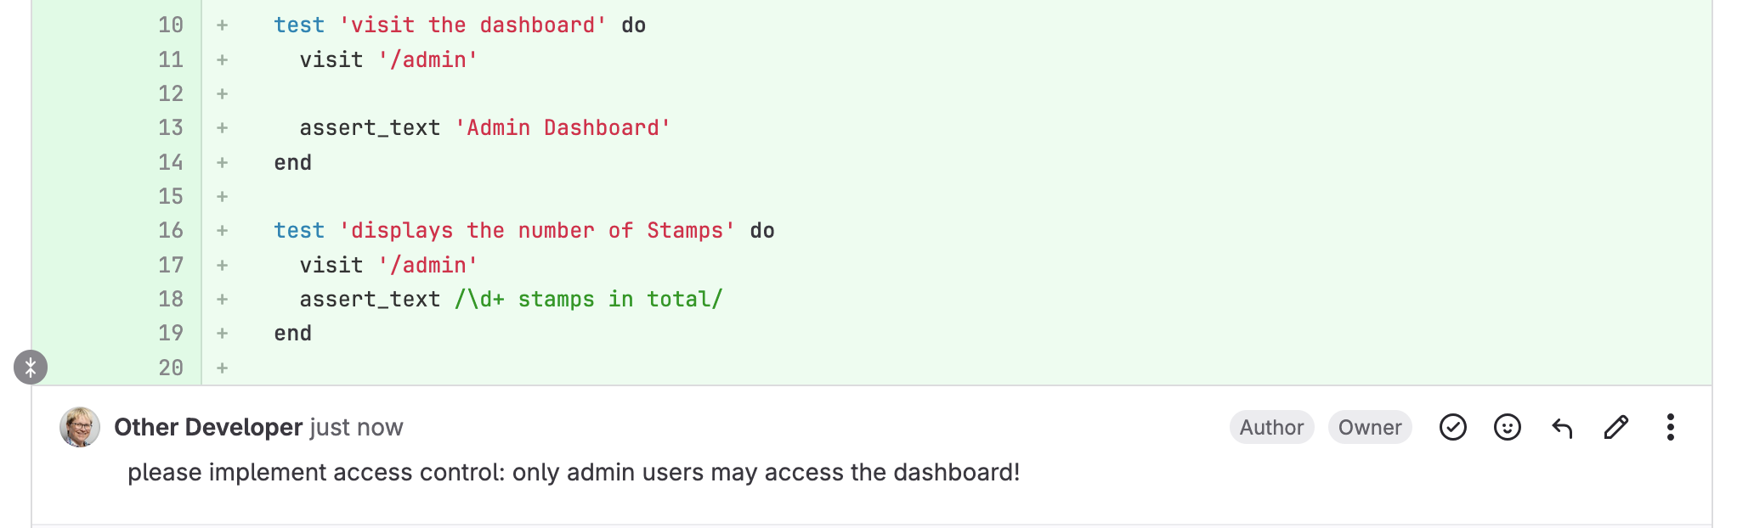Image resolution: width=1737 pixels, height=528 pixels.
Task: Open Other Developer's profile link
Action: (x=208, y=427)
